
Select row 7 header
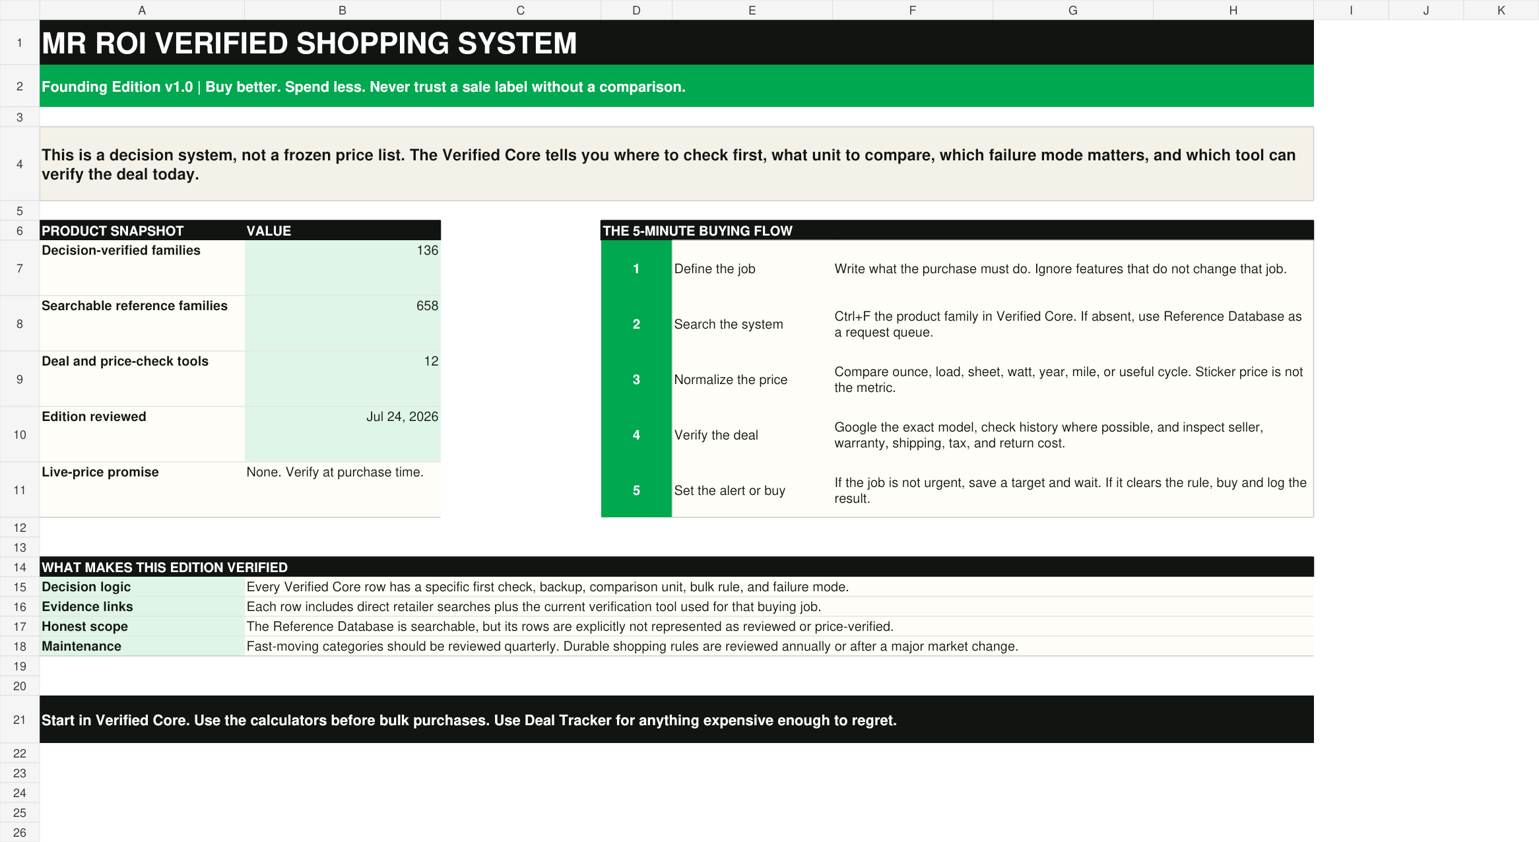20,268
